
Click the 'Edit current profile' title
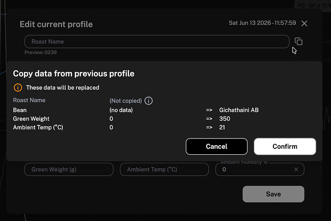tap(56, 25)
